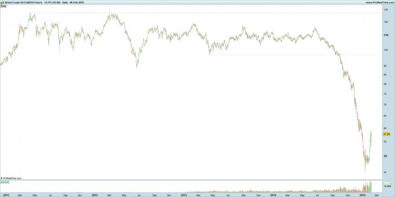
Task: Open the Volume panel label
Action: coord(5,182)
